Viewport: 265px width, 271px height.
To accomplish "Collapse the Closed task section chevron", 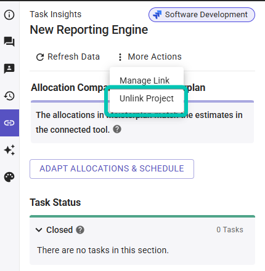I will pos(39,230).
